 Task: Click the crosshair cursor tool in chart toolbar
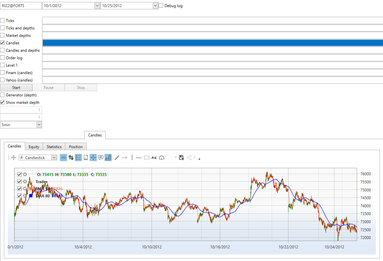pos(93,158)
